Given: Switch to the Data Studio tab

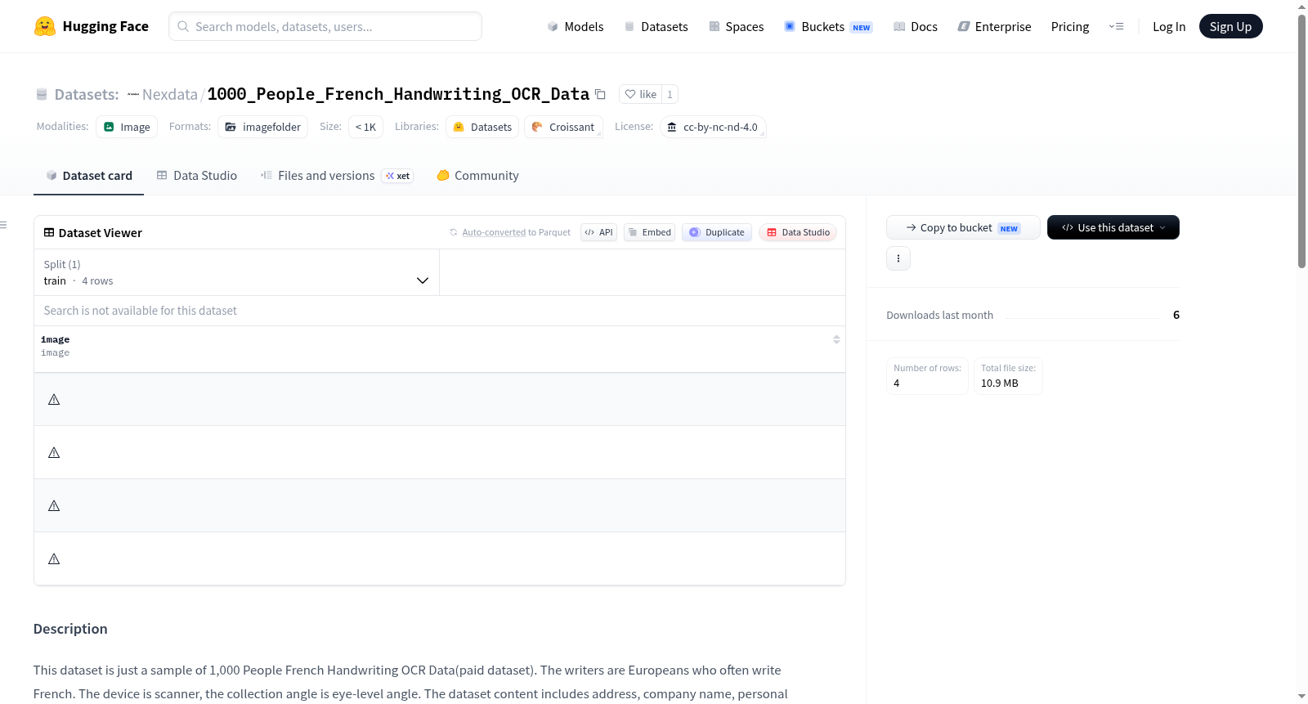Looking at the screenshot, I should [x=197, y=176].
